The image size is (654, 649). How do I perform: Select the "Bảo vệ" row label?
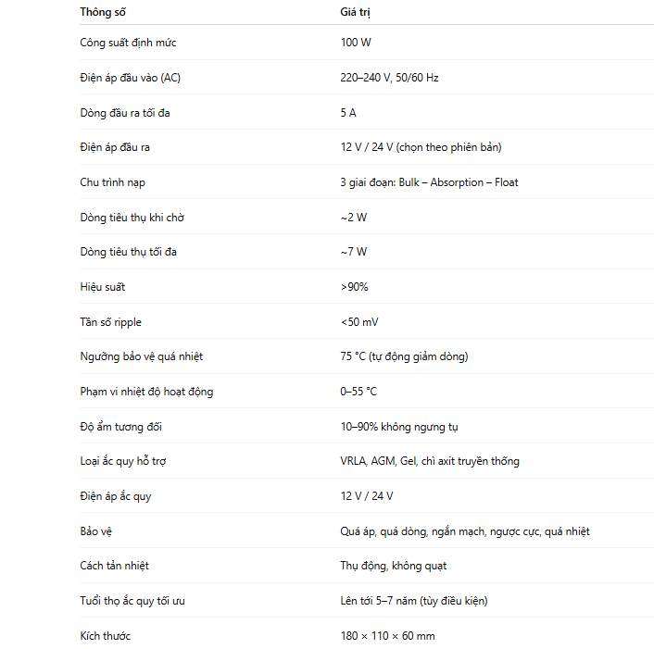click(x=95, y=531)
